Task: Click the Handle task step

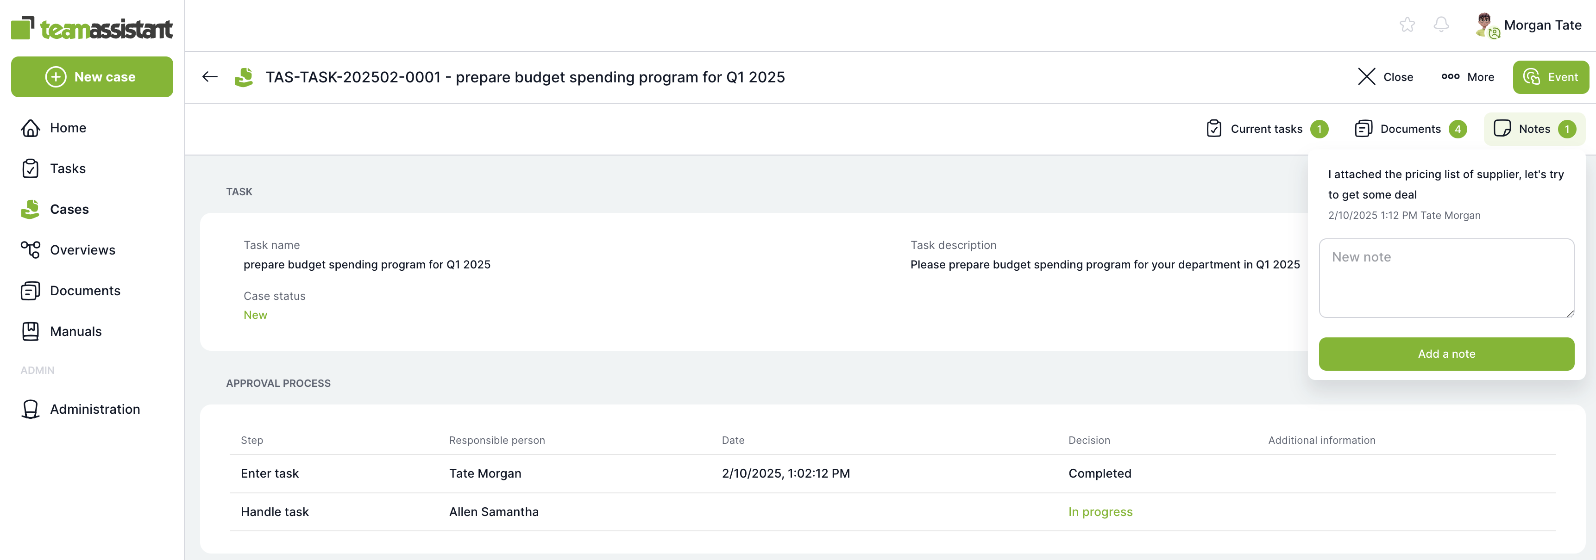Action: pos(275,512)
